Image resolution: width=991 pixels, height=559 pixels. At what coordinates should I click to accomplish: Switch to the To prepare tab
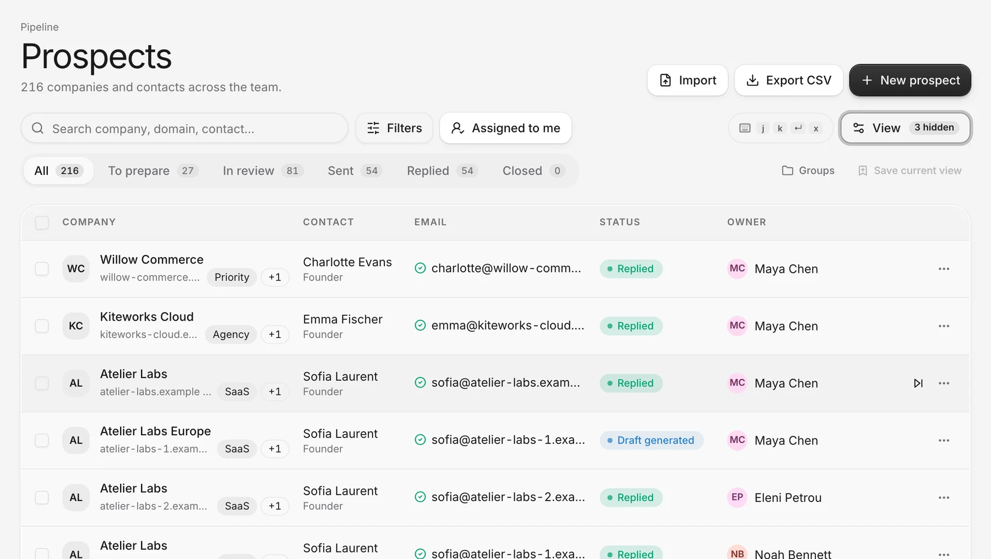click(x=153, y=171)
